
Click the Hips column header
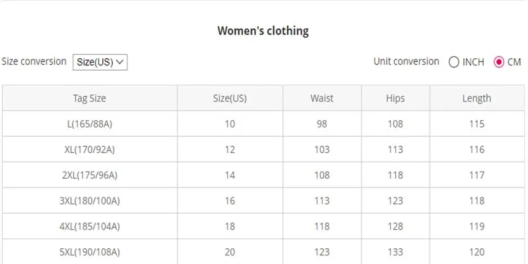[395, 98]
